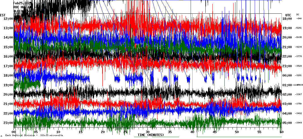Click the green trace in the 19:00 EST row

point(27,84)
